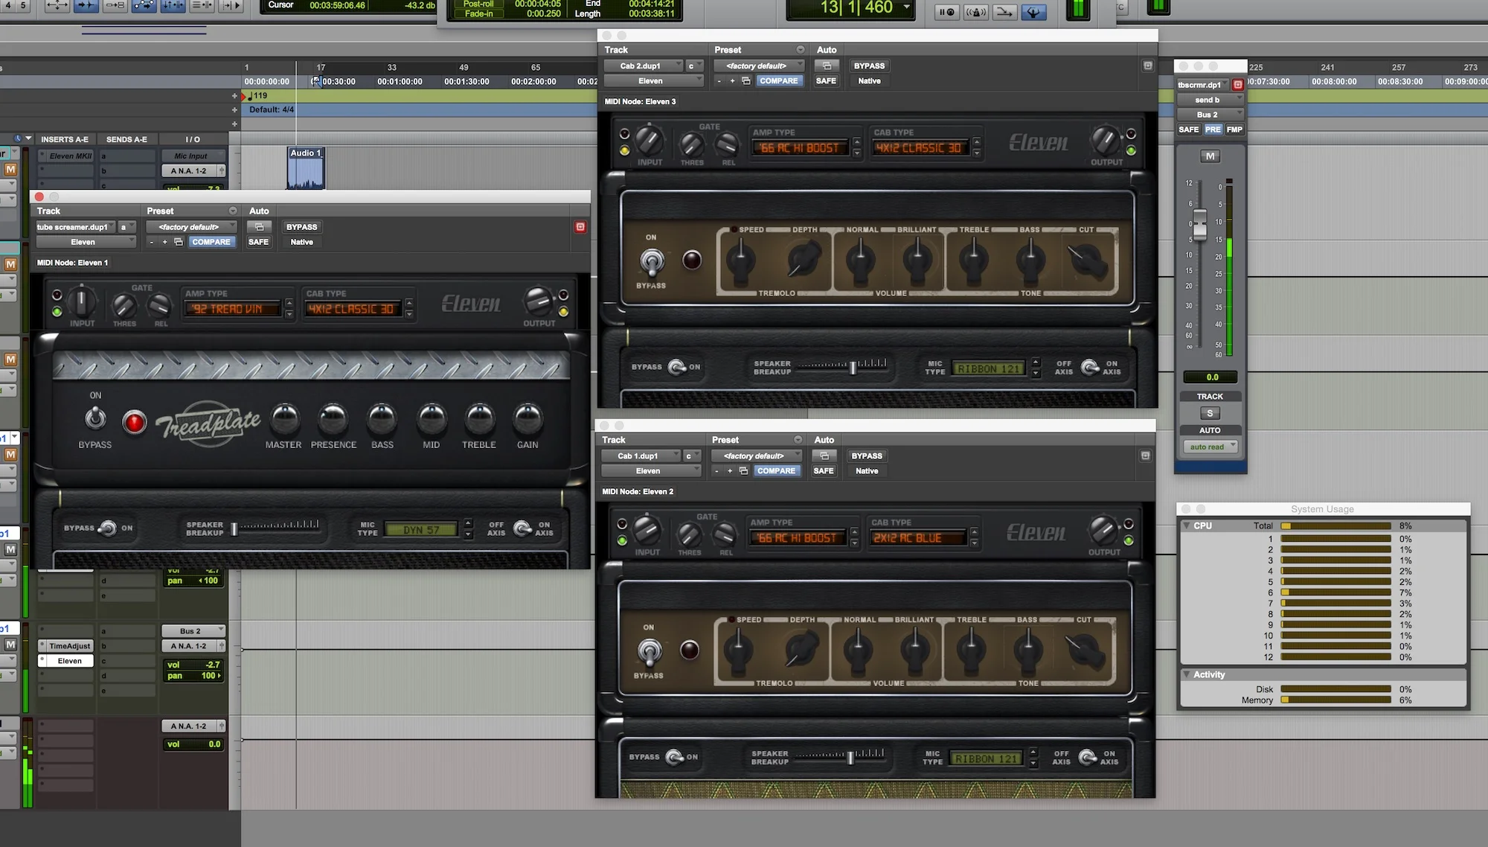1488x847 pixels.
Task: Click the red target icon in the tube screamer window
Action: coord(580,227)
